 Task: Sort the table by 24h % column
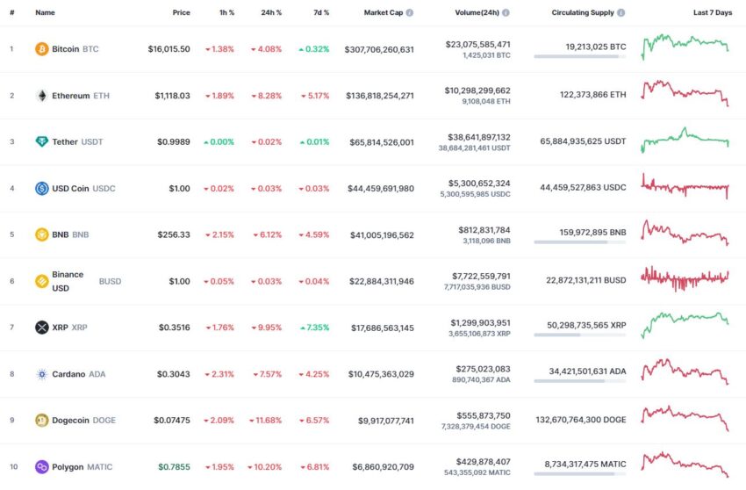271,13
